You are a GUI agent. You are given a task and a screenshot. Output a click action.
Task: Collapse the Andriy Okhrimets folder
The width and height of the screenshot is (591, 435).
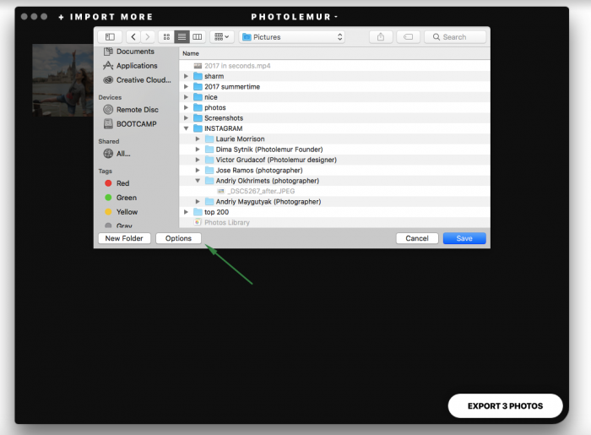point(198,181)
